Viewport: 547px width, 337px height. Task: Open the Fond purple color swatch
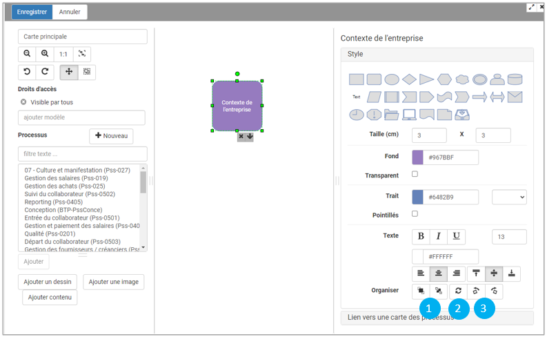[x=418, y=157]
